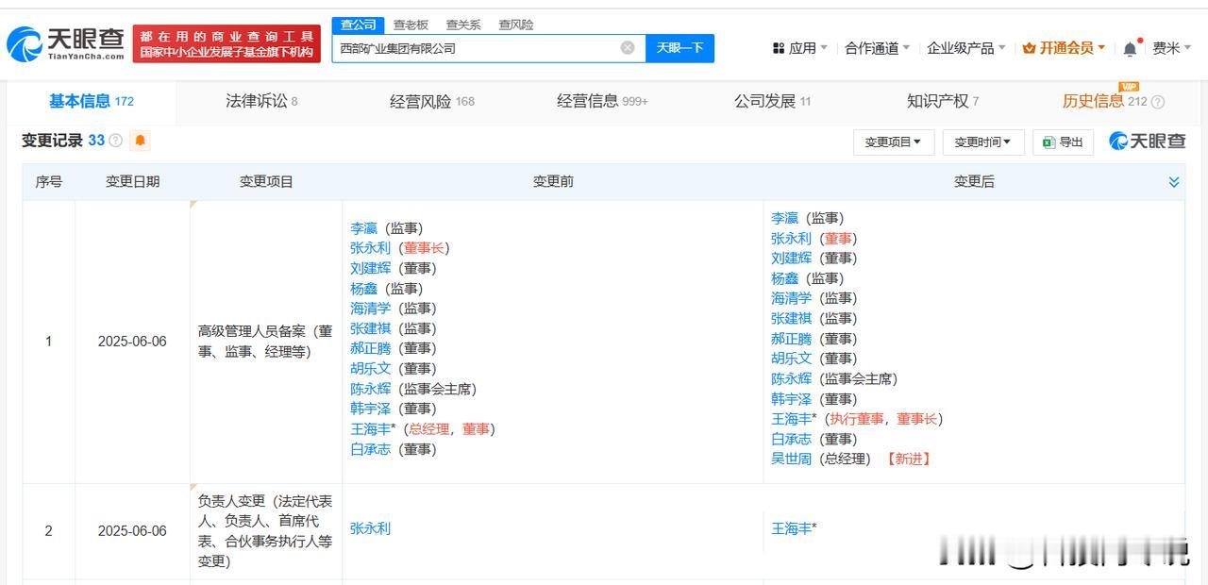The image size is (1208, 585).
Task: Open 白承志 link in the 变更前 column
Action: coord(370,449)
